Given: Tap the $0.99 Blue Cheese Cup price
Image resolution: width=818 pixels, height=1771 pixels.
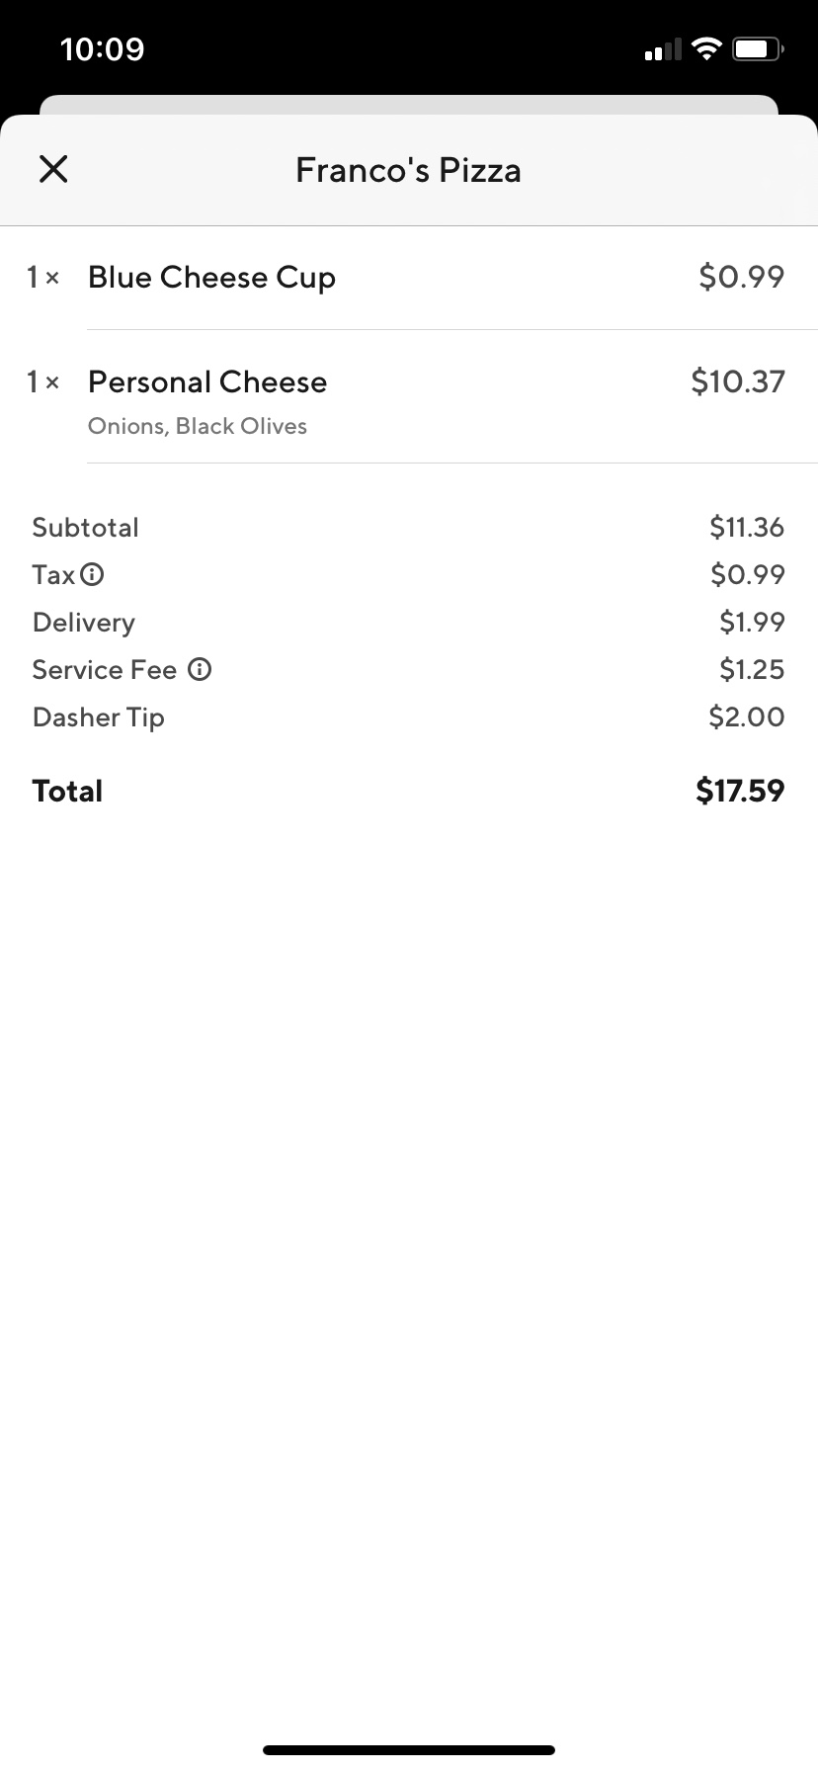Looking at the screenshot, I should [741, 278].
